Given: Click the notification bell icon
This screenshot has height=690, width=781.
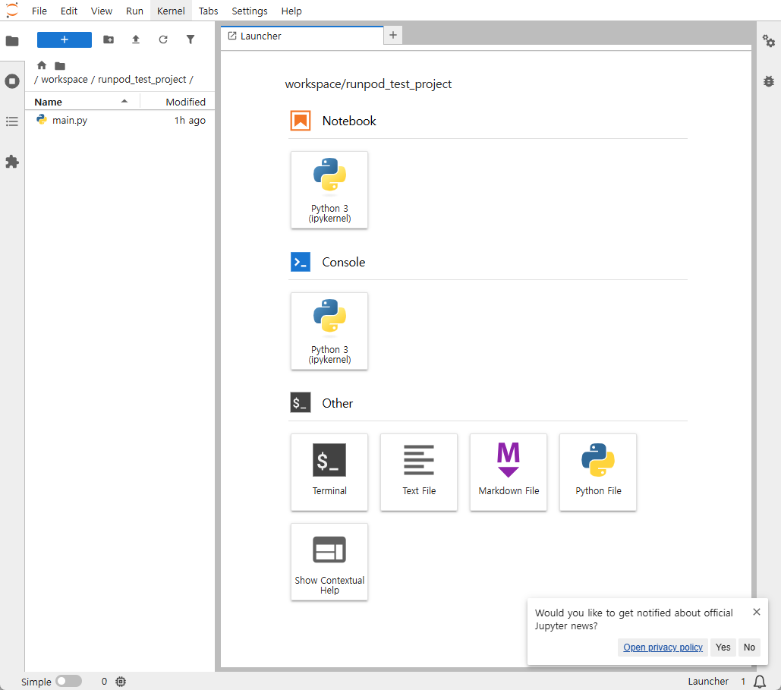Looking at the screenshot, I should point(760,681).
